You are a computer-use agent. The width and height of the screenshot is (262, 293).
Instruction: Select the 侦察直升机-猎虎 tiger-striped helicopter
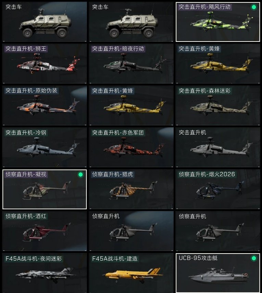point(131,189)
